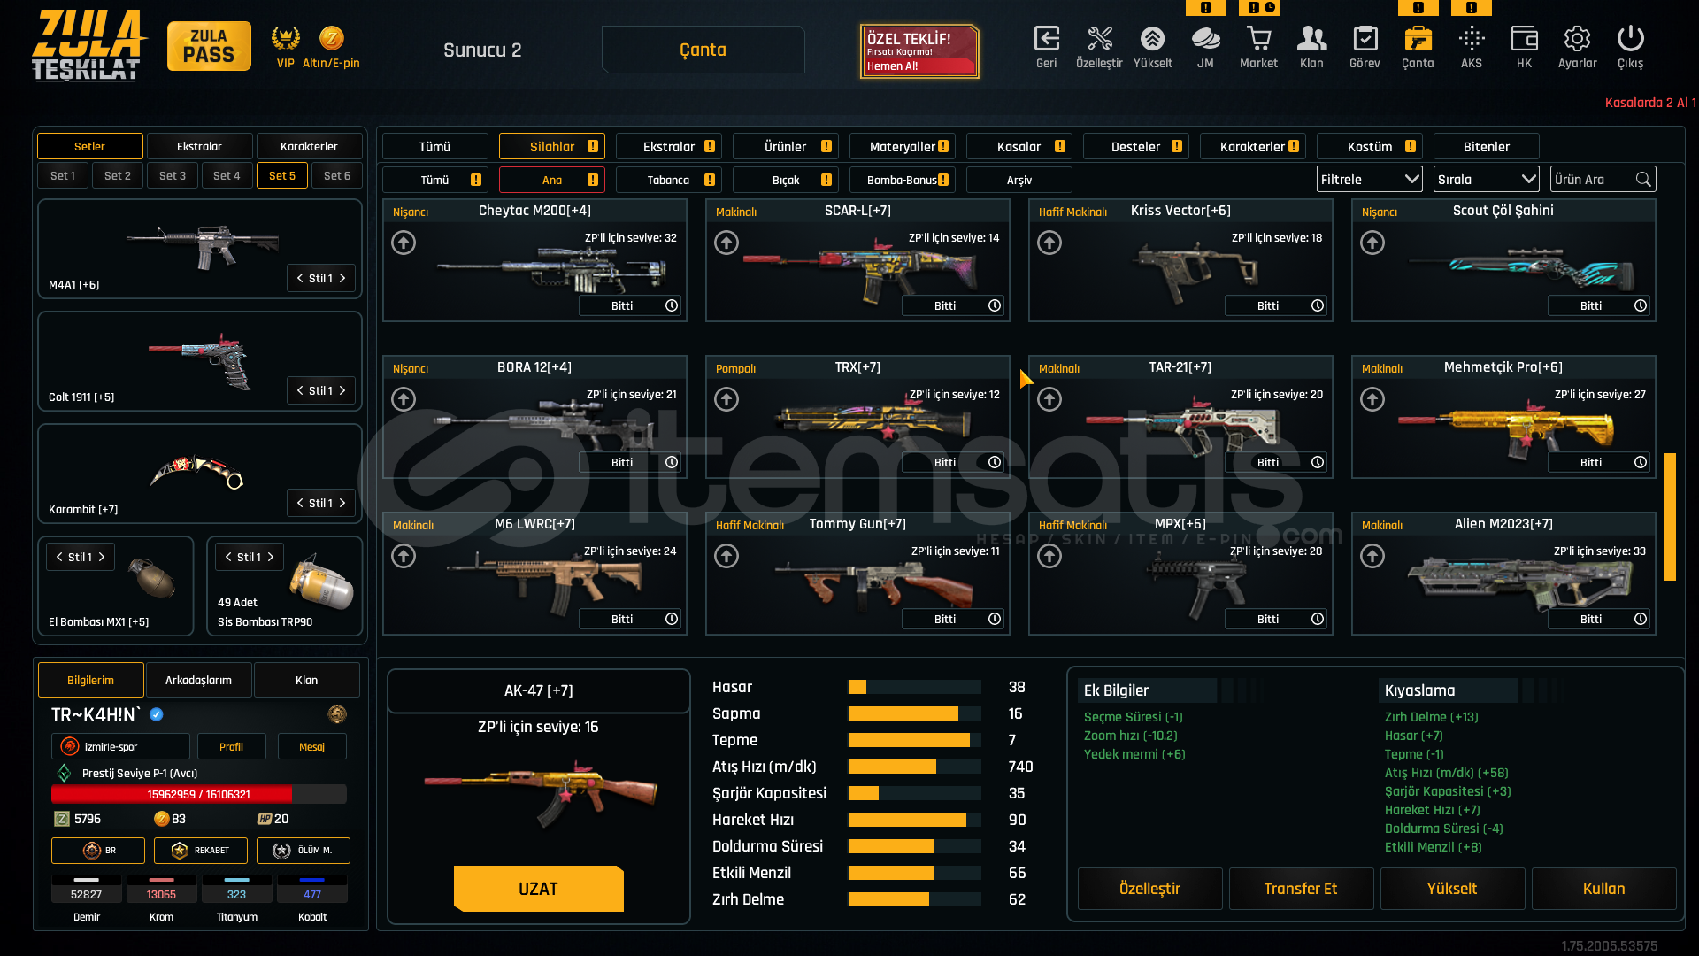Image resolution: width=1699 pixels, height=956 pixels.
Task: Switch stats to BR mode
Action: [x=98, y=851]
